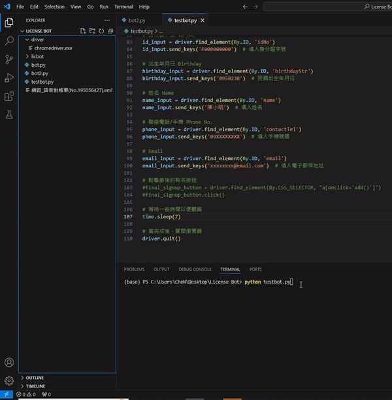This screenshot has height=400, width=392.
Task: Open the Go menu
Action: 90,7
